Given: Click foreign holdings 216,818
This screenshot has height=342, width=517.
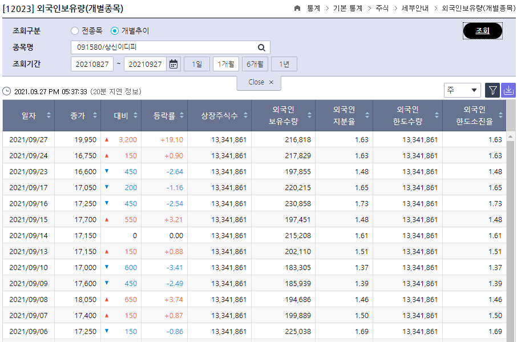Looking at the screenshot, I should 298,139.
